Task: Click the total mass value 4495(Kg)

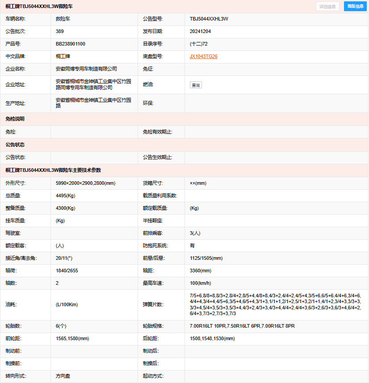Action: (65, 196)
